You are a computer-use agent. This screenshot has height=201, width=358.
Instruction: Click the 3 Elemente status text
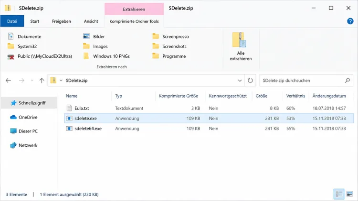tap(16, 194)
